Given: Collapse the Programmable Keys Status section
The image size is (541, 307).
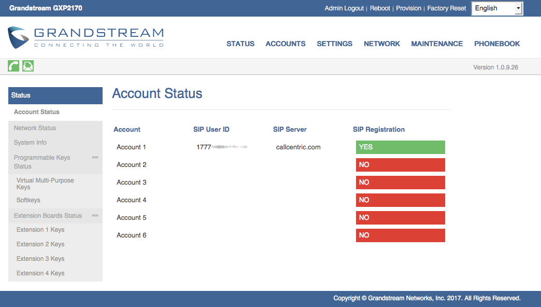Looking at the screenshot, I should 95,158.
